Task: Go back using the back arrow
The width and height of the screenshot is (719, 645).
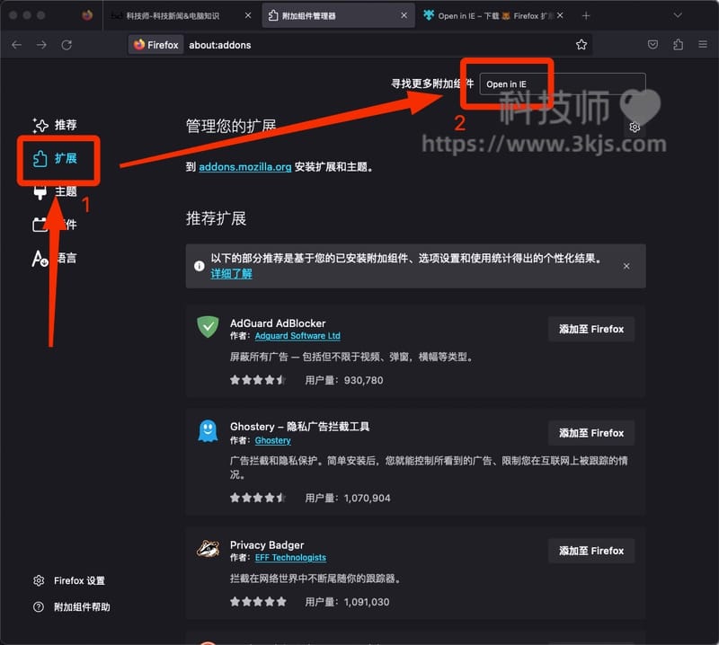Action: point(17,45)
